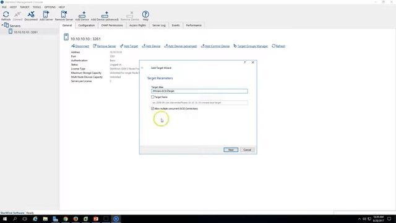Image resolution: width=396 pixels, height=223 pixels.
Task: Select the Servers root icon in tree
Action: point(6,25)
